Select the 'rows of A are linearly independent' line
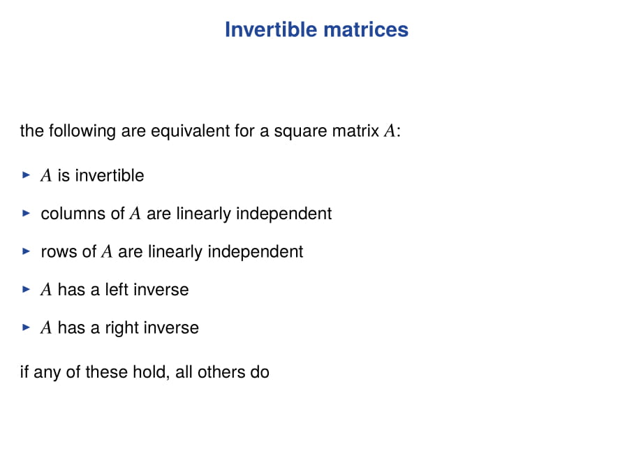The width and height of the screenshot is (634, 458). click(x=172, y=251)
